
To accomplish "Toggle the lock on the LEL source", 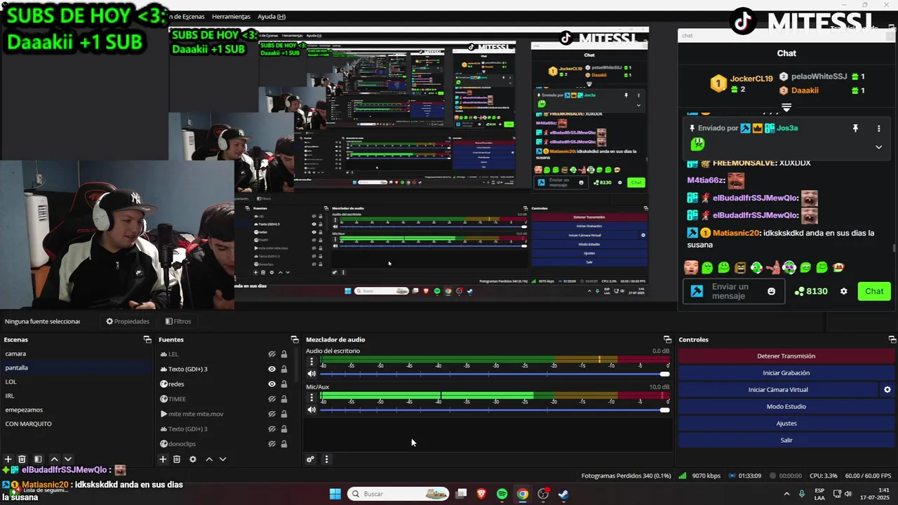I will coord(284,354).
